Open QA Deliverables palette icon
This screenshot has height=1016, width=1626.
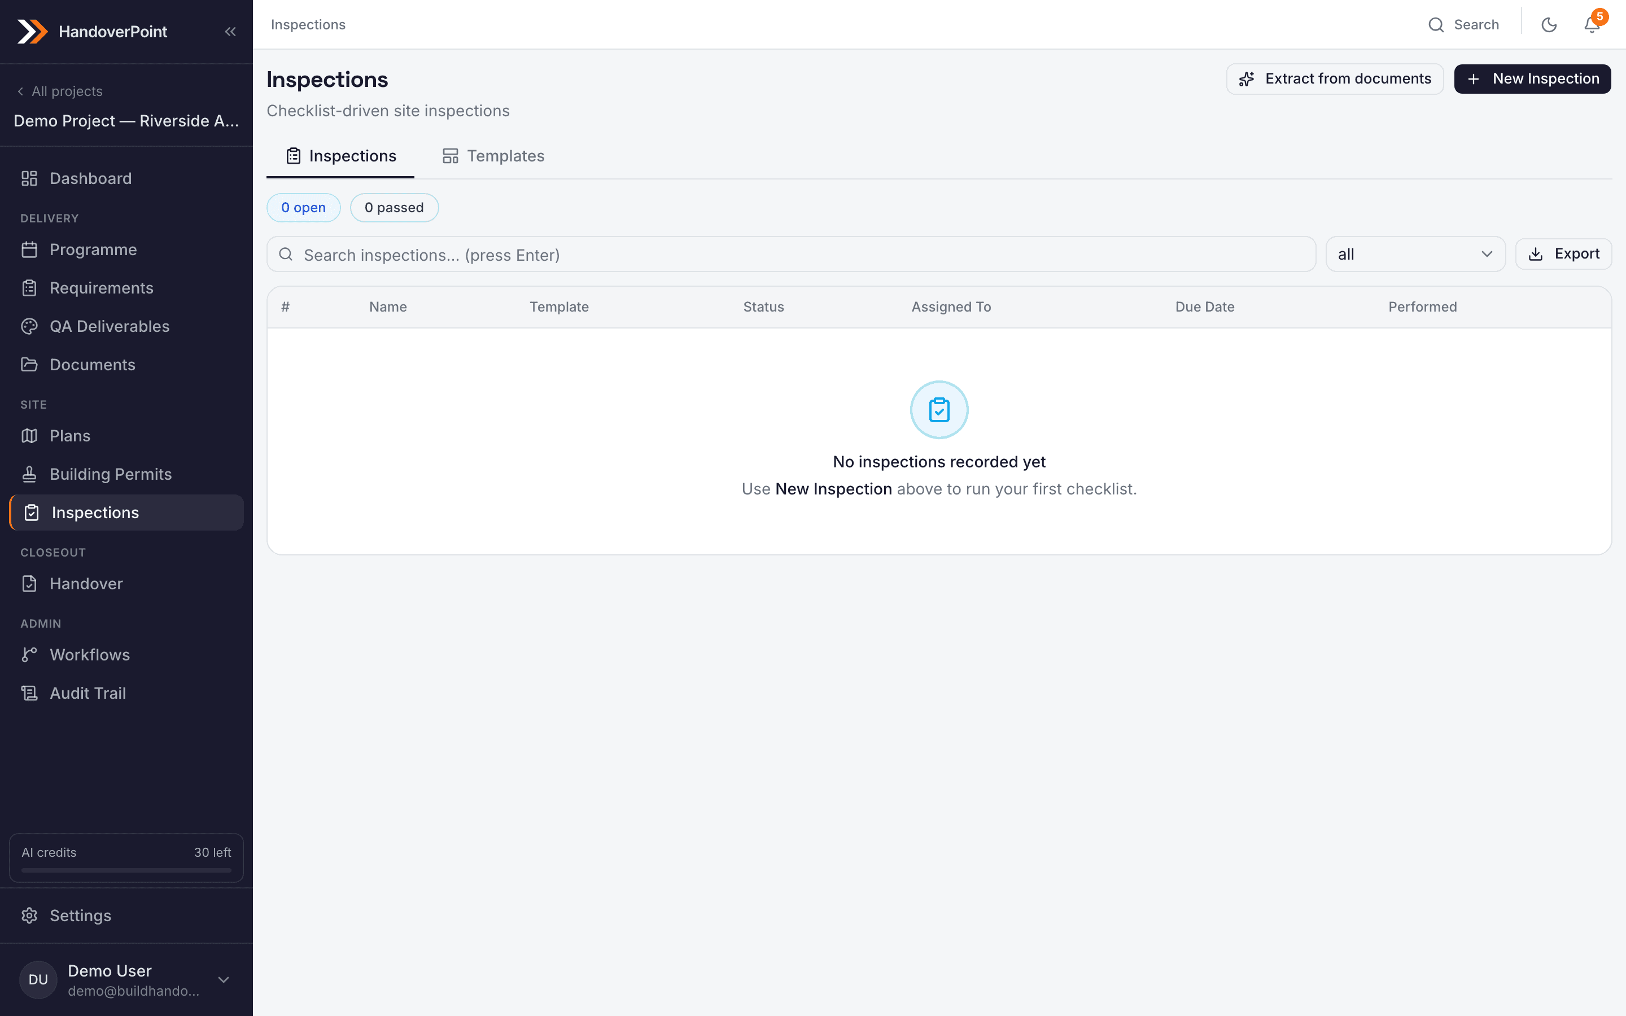[x=29, y=327]
